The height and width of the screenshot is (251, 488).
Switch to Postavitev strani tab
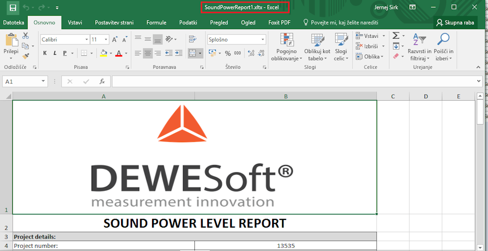[114, 22]
